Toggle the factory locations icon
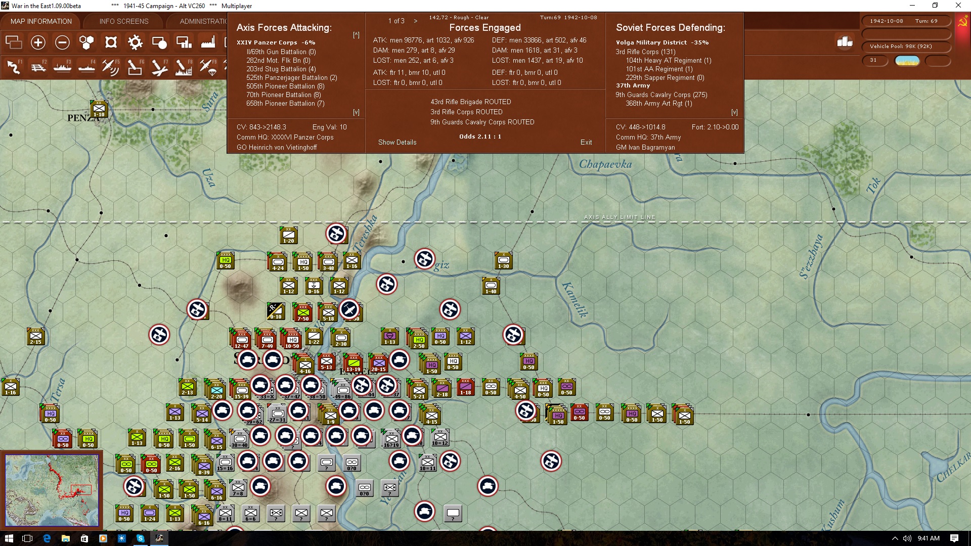Viewport: 971px width, 546px height. [x=208, y=42]
